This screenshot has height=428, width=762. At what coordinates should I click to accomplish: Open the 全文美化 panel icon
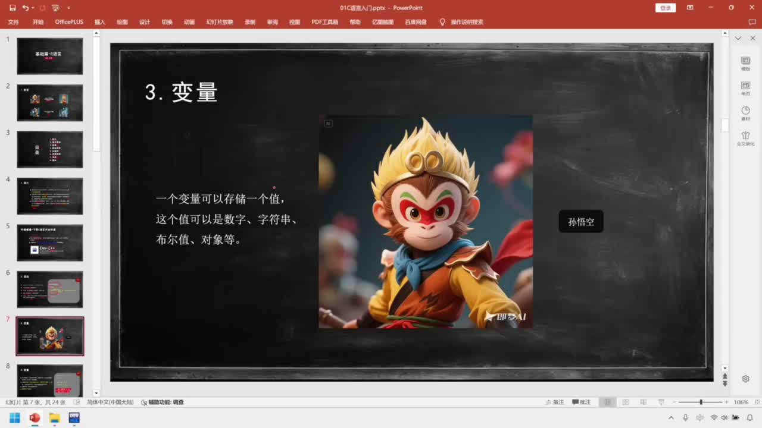(745, 139)
